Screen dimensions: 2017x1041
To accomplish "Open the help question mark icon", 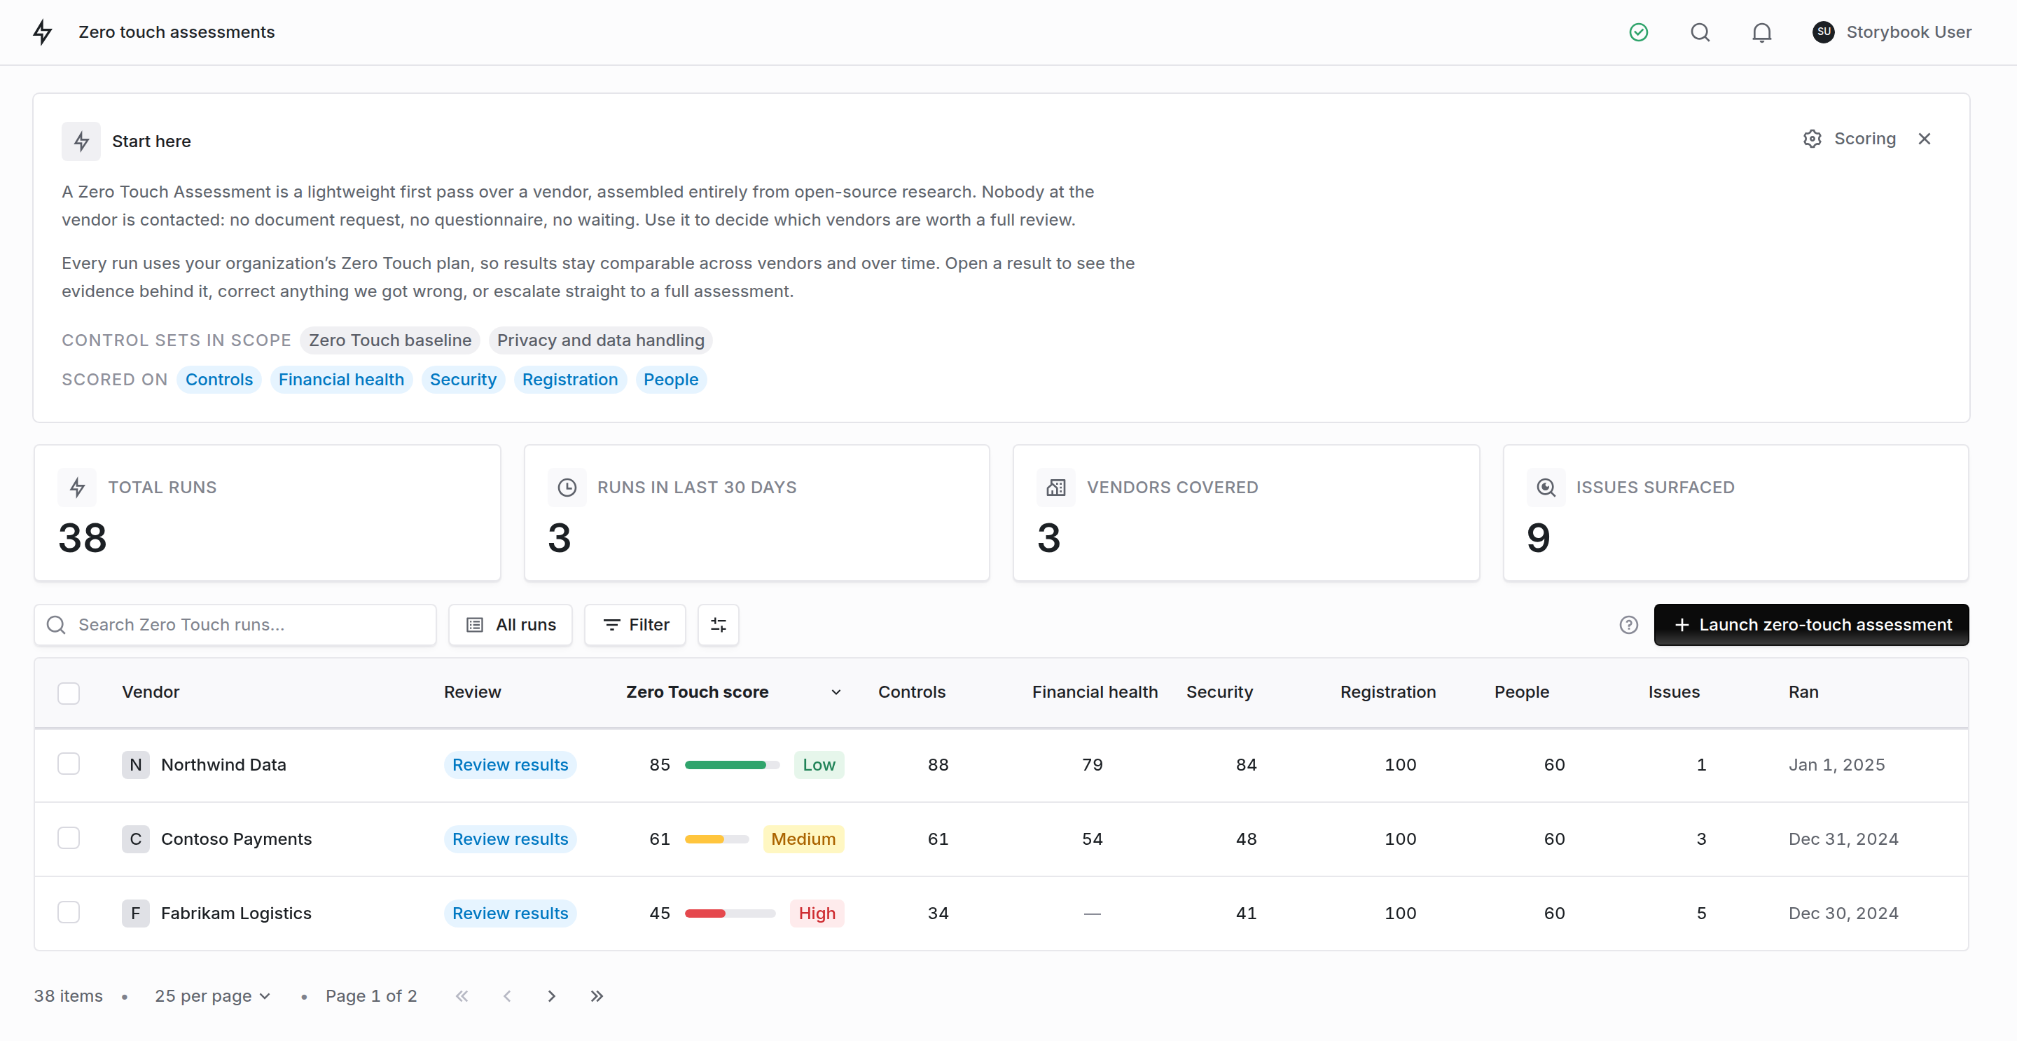I will click(1628, 624).
